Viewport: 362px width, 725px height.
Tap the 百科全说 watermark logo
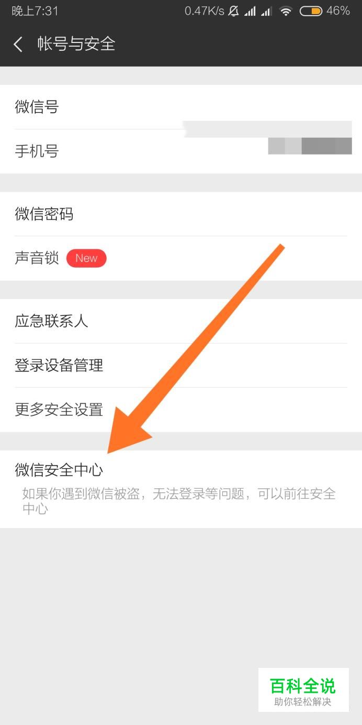pos(303,690)
